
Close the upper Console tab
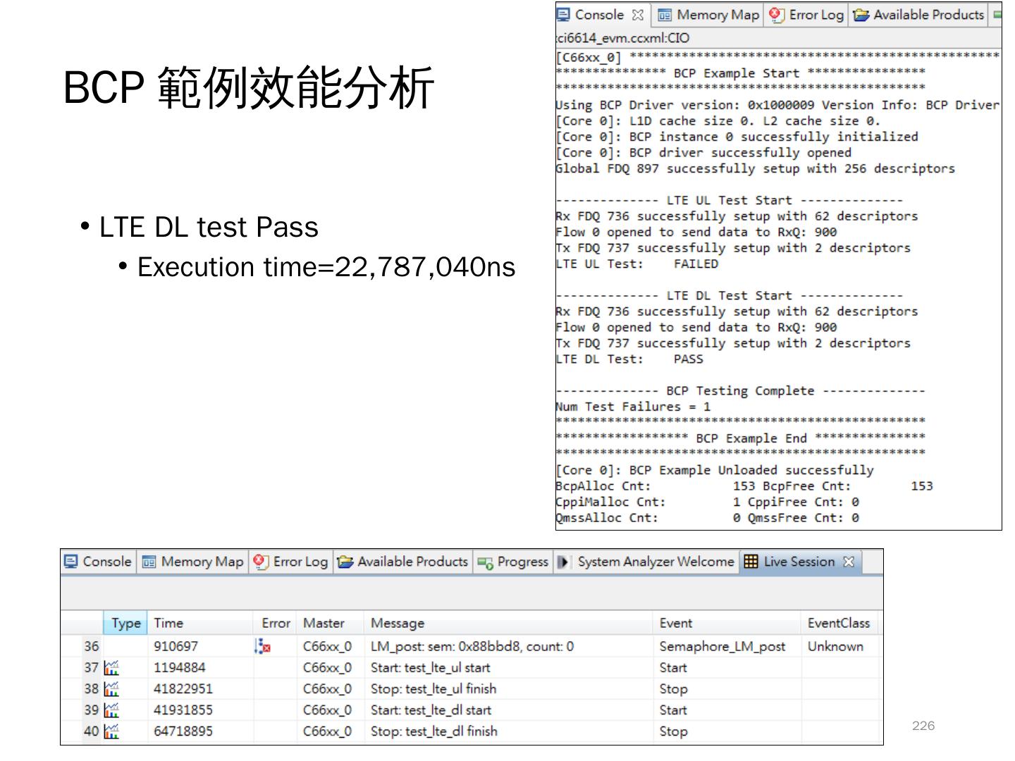click(638, 15)
